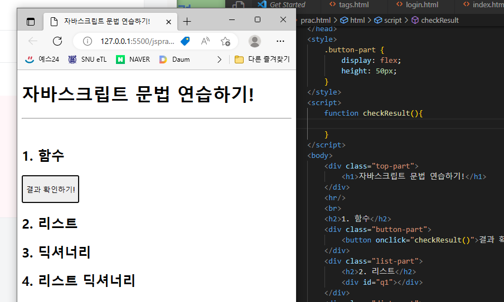Open Edge Settings and more menu
This screenshot has height=302, width=504.
click(280, 41)
